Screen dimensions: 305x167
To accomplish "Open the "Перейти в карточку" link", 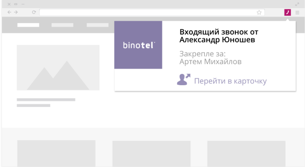I will tap(230, 81).
